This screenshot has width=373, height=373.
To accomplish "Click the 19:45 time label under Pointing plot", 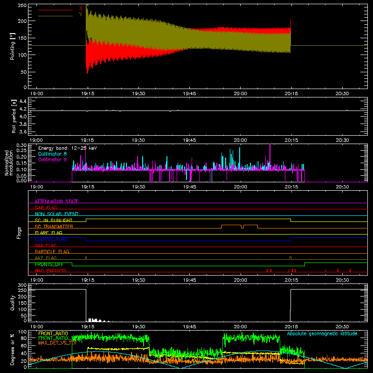I will 189,94.
